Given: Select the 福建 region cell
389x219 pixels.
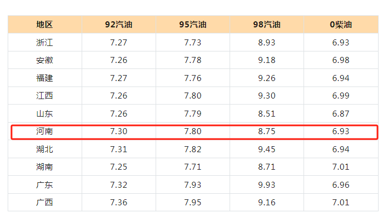Looking at the screenshot, I should pos(45,78).
